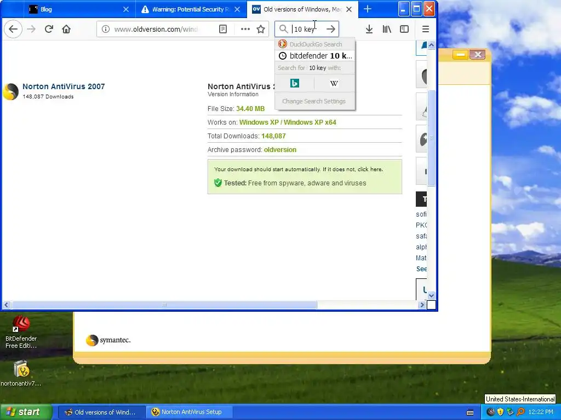
Task: Open a new tab with plus button
Action: (x=368, y=9)
